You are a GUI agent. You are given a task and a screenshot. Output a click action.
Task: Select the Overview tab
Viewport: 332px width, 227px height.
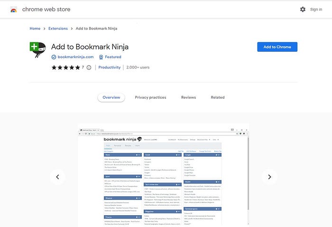111,97
